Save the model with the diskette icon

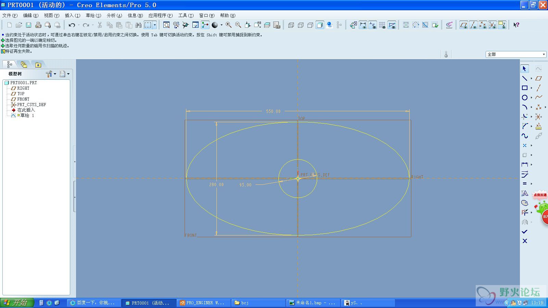click(29, 25)
